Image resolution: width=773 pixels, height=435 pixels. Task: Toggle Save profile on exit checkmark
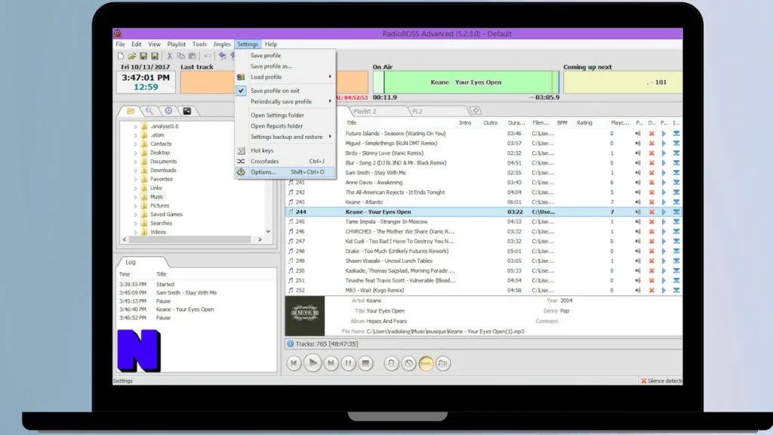pyautogui.click(x=241, y=91)
